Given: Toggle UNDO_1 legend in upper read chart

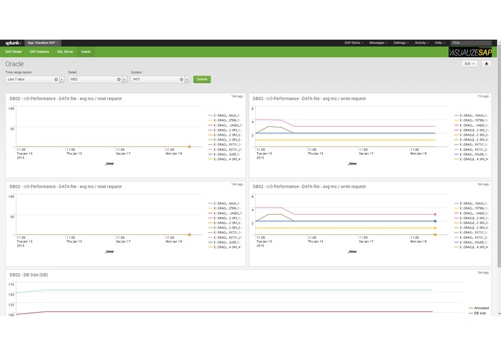Looking at the screenshot, I should [225, 125].
